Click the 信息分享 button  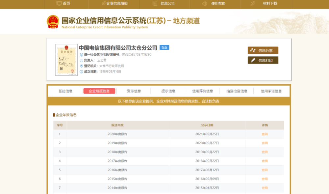(x=263, y=50)
